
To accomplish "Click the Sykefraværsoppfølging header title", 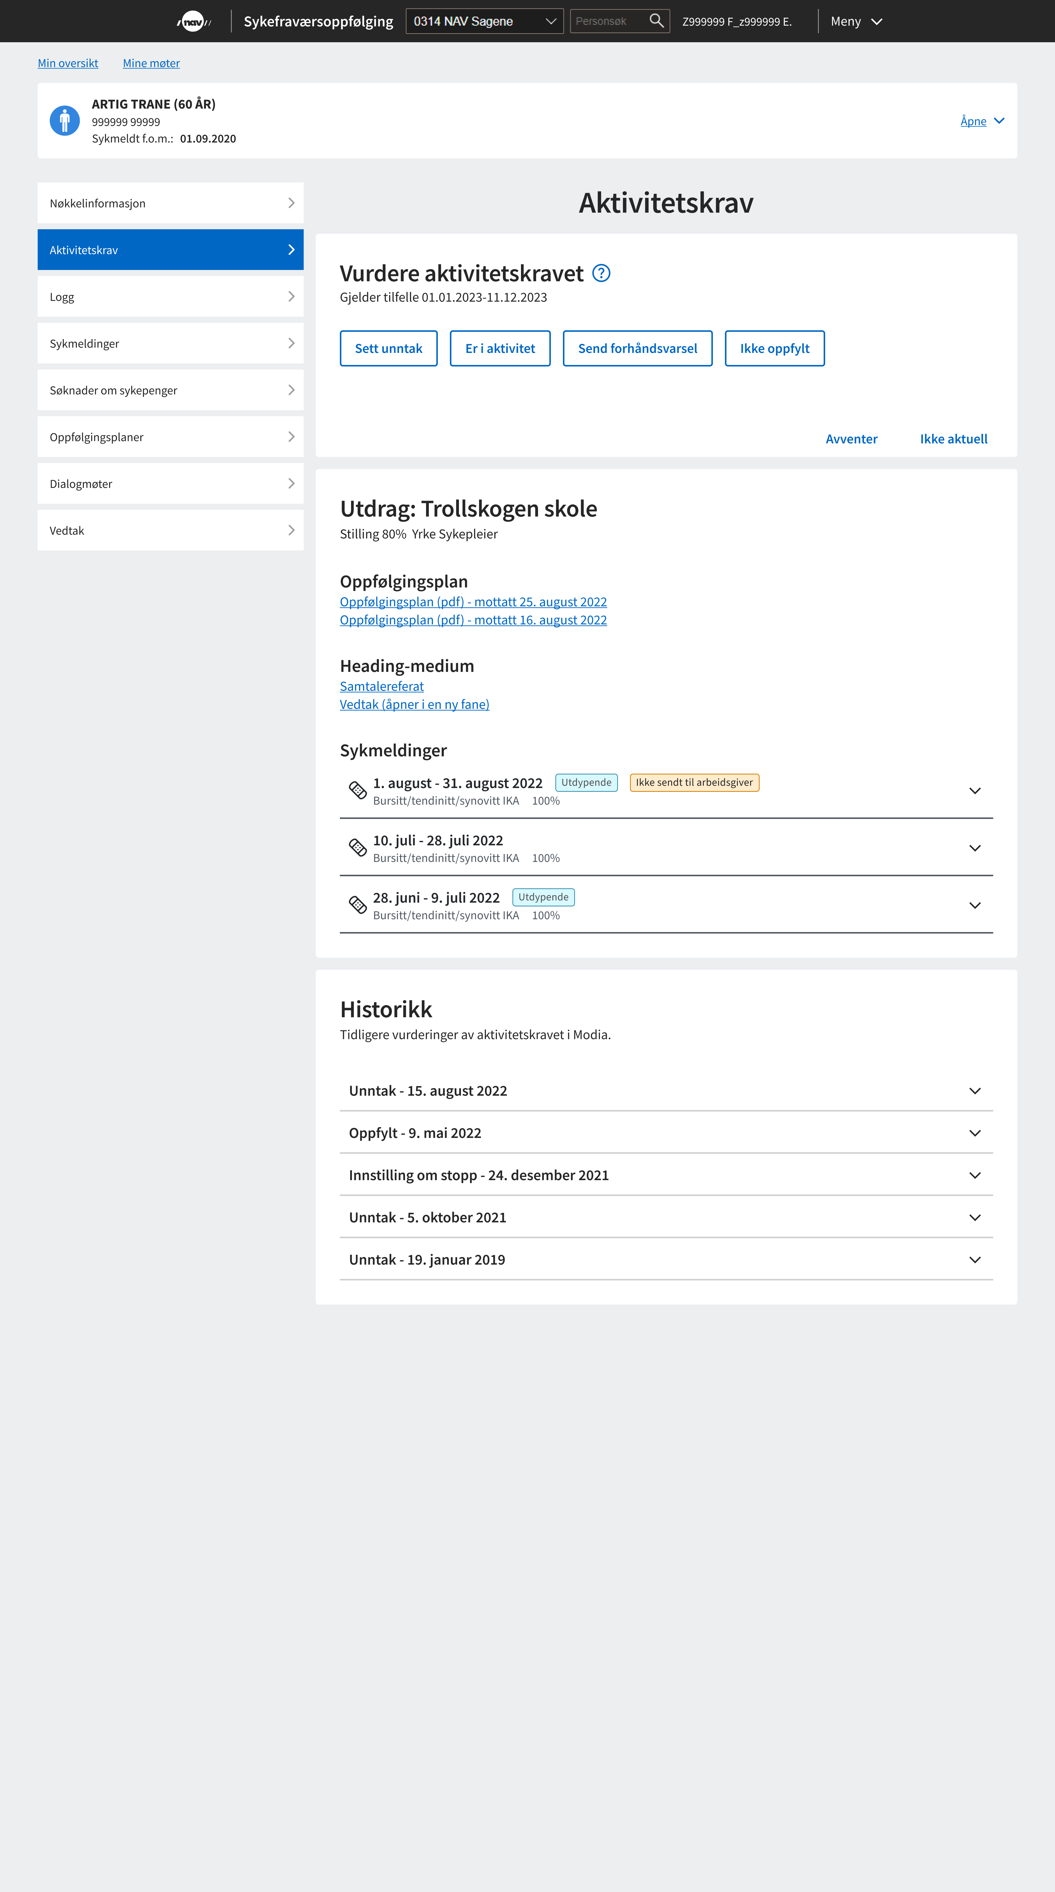I will [319, 21].
